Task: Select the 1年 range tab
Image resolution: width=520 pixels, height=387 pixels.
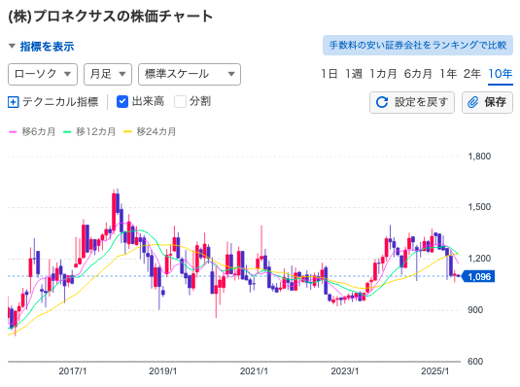Action: point(448,74)
